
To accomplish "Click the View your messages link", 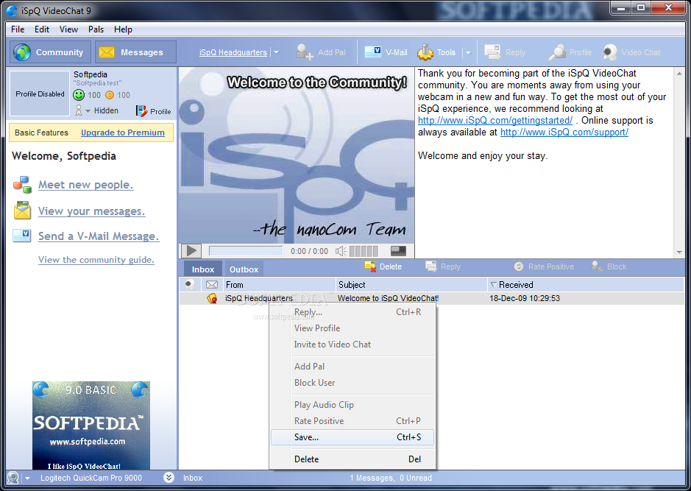I will [x=91, y=211].
